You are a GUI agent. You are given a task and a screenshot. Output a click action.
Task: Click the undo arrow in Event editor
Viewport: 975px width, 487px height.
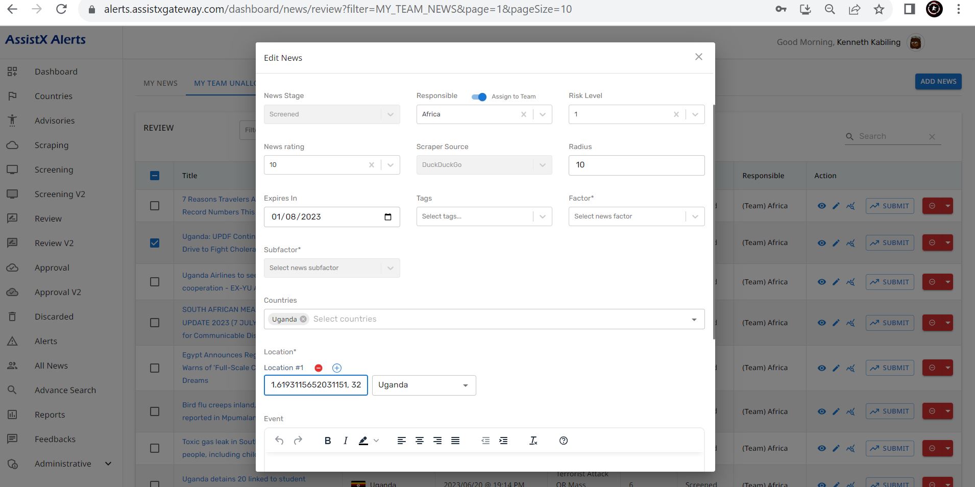(x=279, y=441)
